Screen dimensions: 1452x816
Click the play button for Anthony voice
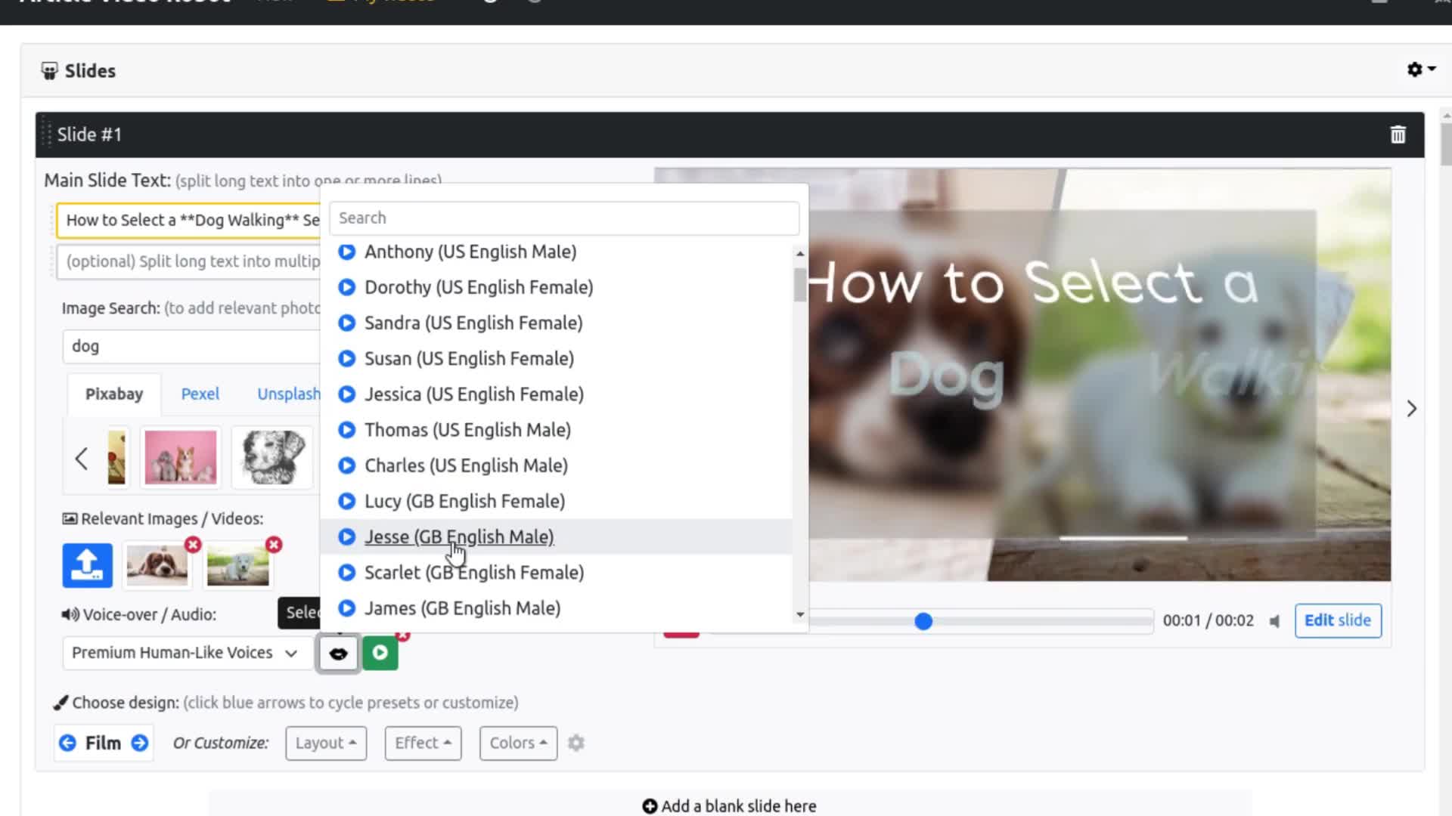point(346,251)
